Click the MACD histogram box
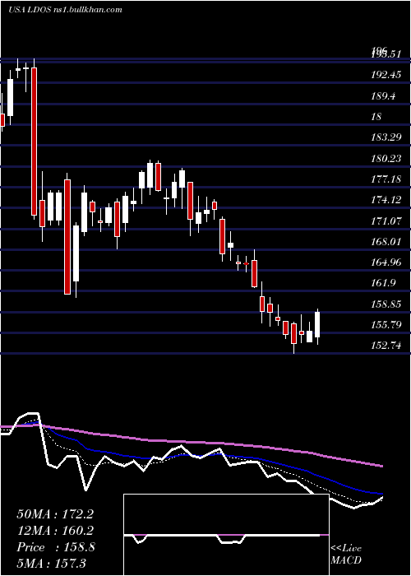411x576 pixels. pyautogui.click(x=226, y=535)
